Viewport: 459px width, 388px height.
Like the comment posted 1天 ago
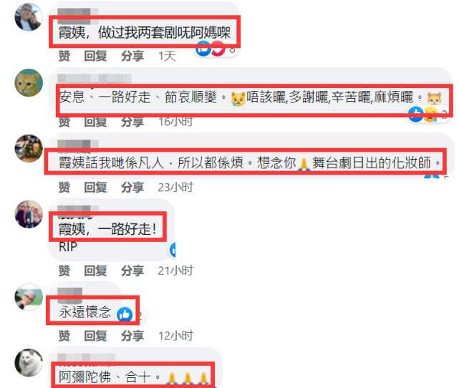64,56
